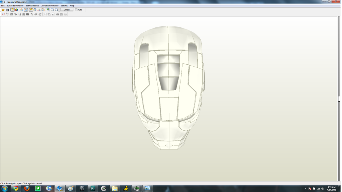Screen dimensions: 342x192
Task: Click the volume speaker tray icon
Action: coord(323,189)
